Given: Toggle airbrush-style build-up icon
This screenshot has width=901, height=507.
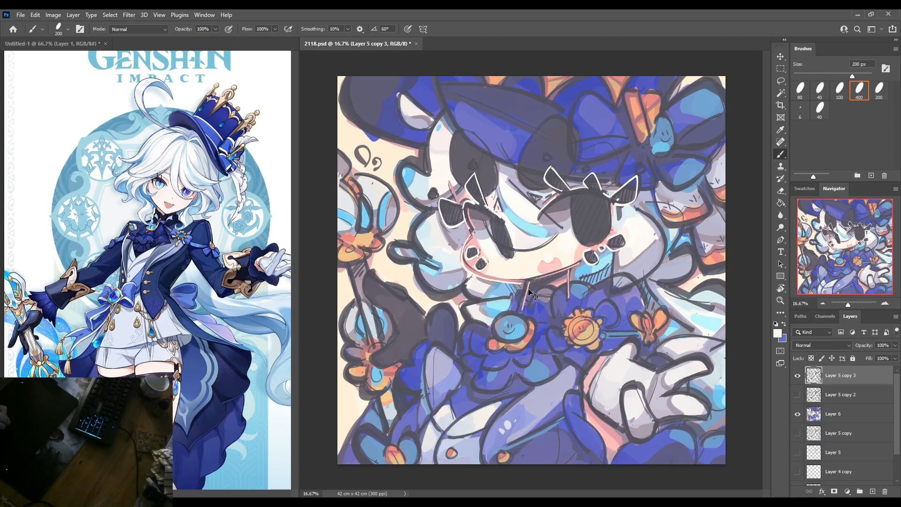Looking at the screenshot, I should pyautogui.click(x=288, y=29).
